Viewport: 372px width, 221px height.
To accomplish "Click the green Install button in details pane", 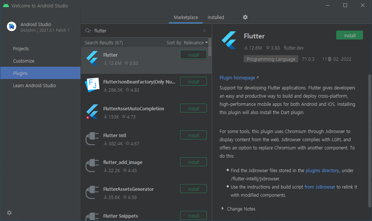I will tap(350, 35).
